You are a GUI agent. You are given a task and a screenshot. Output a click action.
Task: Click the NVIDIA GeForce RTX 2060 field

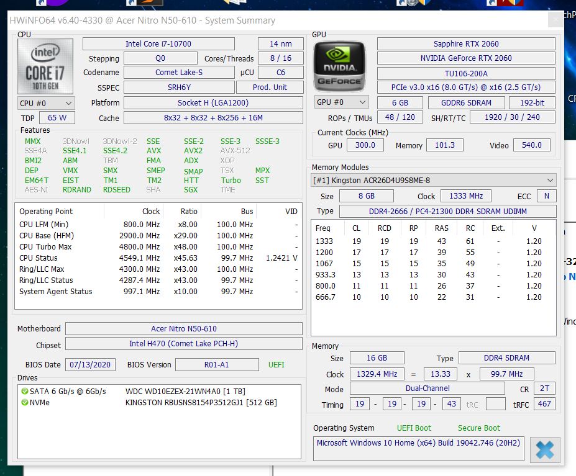[x=466, y=58]
